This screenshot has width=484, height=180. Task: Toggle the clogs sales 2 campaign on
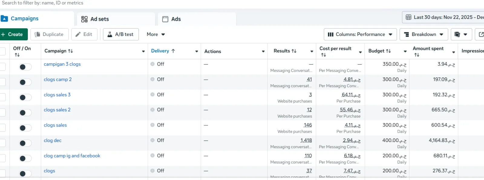25,113
